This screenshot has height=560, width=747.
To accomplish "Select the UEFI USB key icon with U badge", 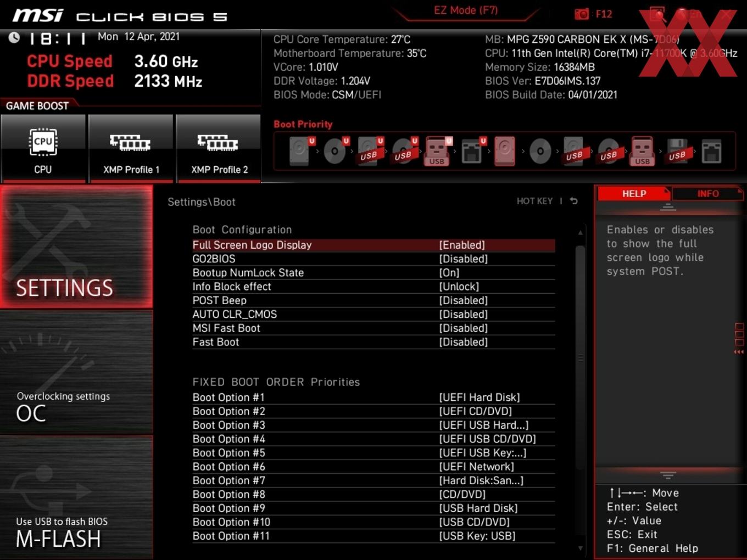I will tap(438, 151).
